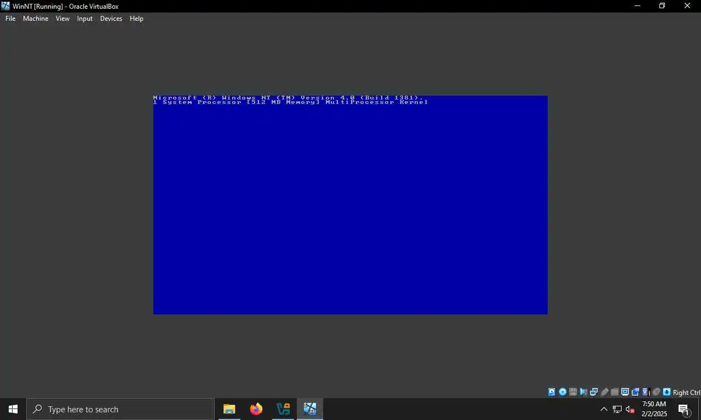701x420 pixels.
Task: Click the WinNT VirtualBox title bar icon
Action: click(5, 6)
